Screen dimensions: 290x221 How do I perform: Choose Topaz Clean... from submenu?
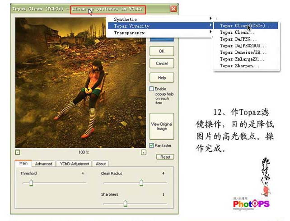[246, 33]
